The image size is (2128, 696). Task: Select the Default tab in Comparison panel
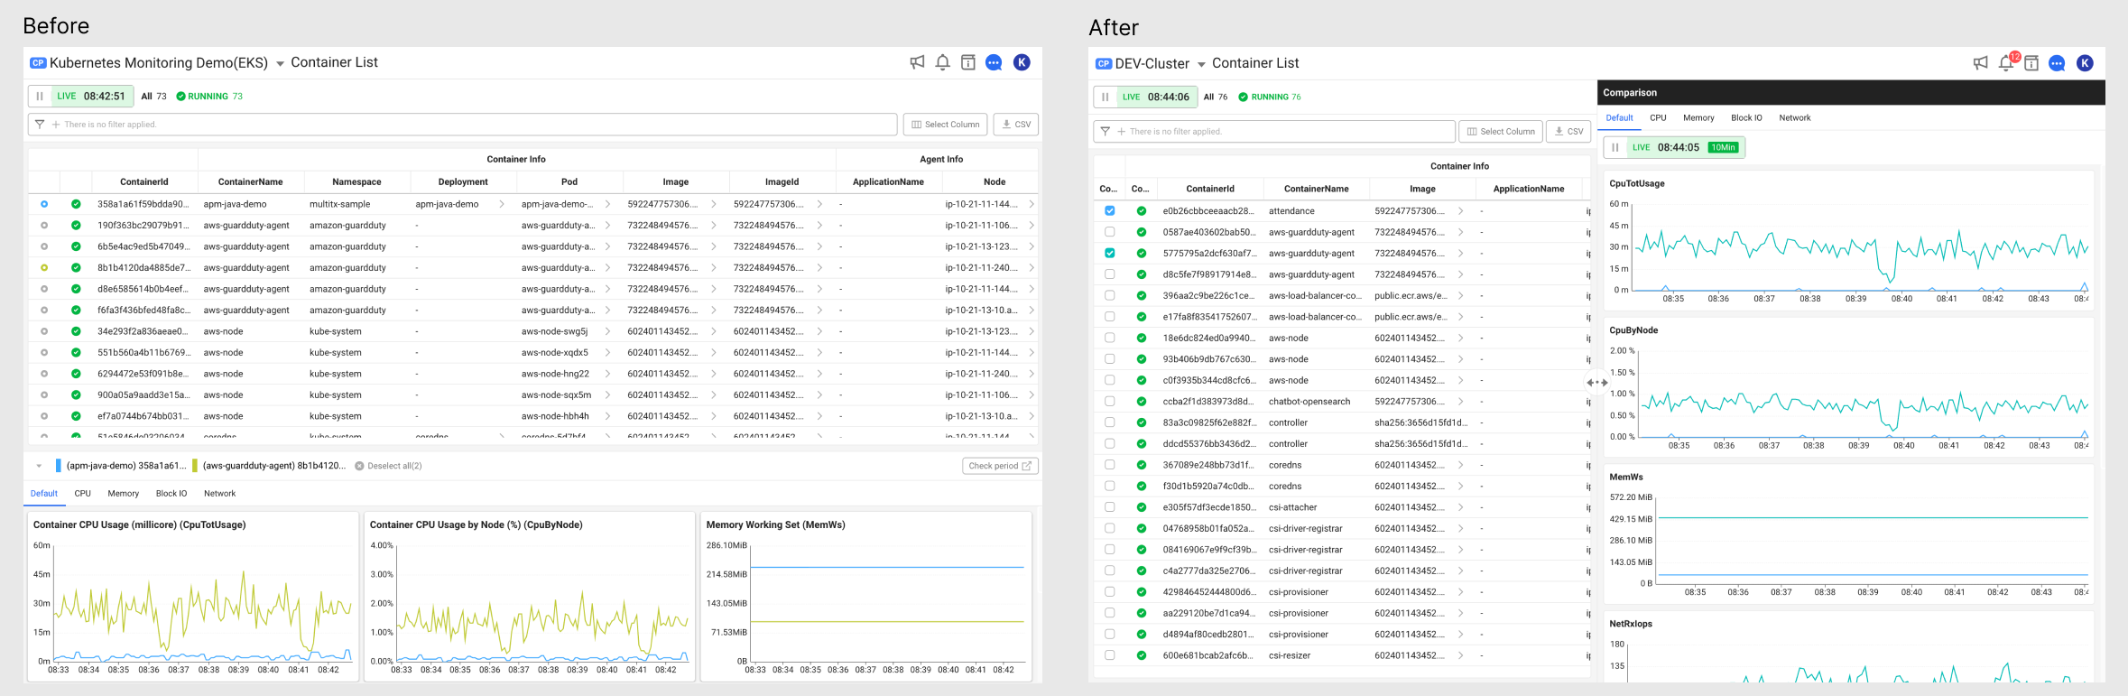(1620, 118)
